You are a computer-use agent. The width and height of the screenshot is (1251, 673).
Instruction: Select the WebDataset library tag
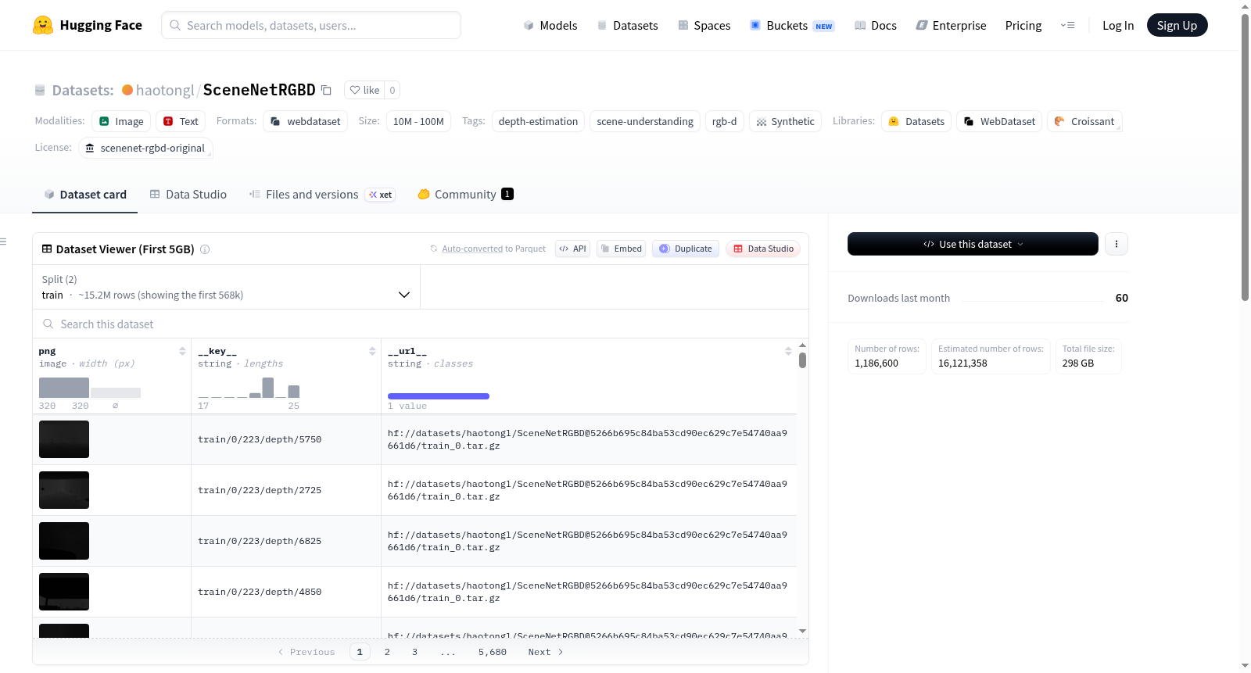point(999,121)
